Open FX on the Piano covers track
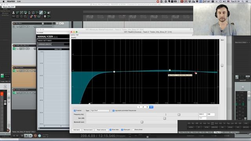The height and width of the screenshot is (141, 251). [14, 70]
